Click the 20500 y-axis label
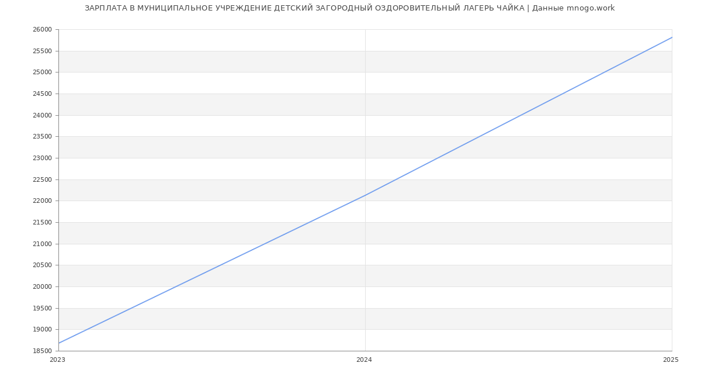The width and height of the screenshot is (701, 380). [x=43, y=265]
